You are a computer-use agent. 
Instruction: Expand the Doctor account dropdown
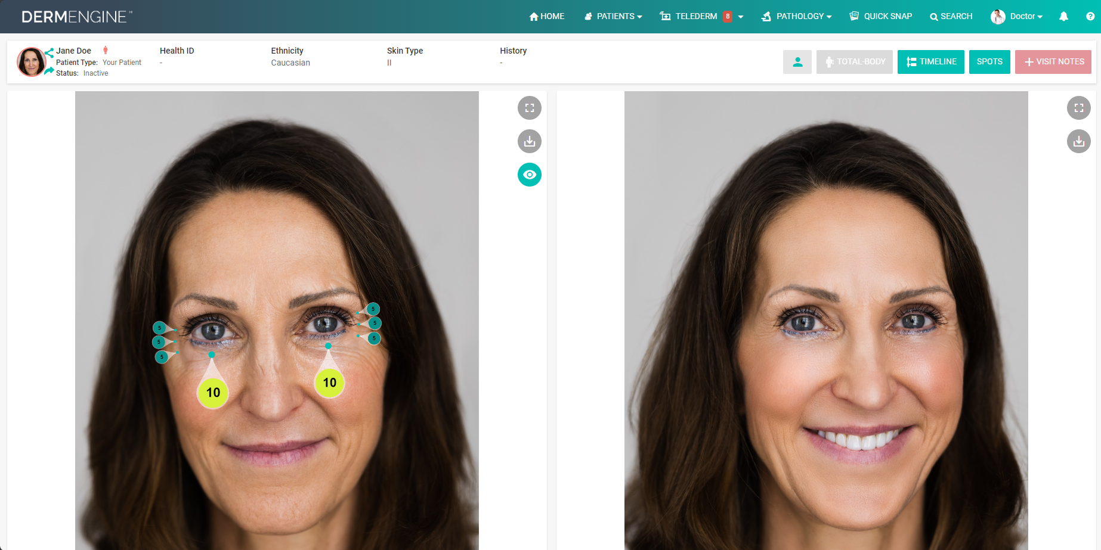(x=1018, y=16)
